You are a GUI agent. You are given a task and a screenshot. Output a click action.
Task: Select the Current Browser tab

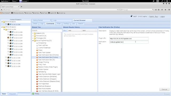tap(82, 20)
